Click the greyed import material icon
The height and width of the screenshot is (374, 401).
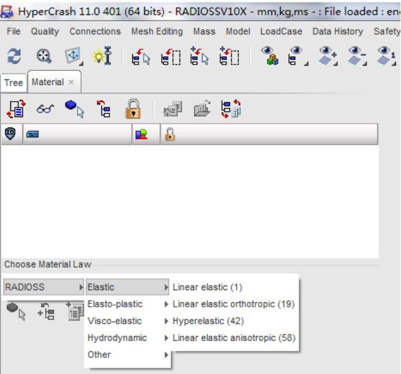tap(173, 109)
